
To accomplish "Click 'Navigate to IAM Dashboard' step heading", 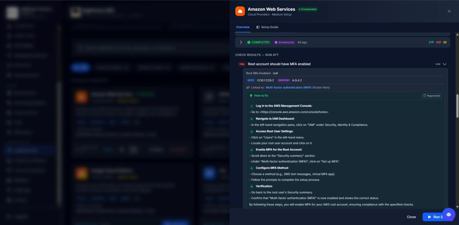I will (x=275, y=119).
